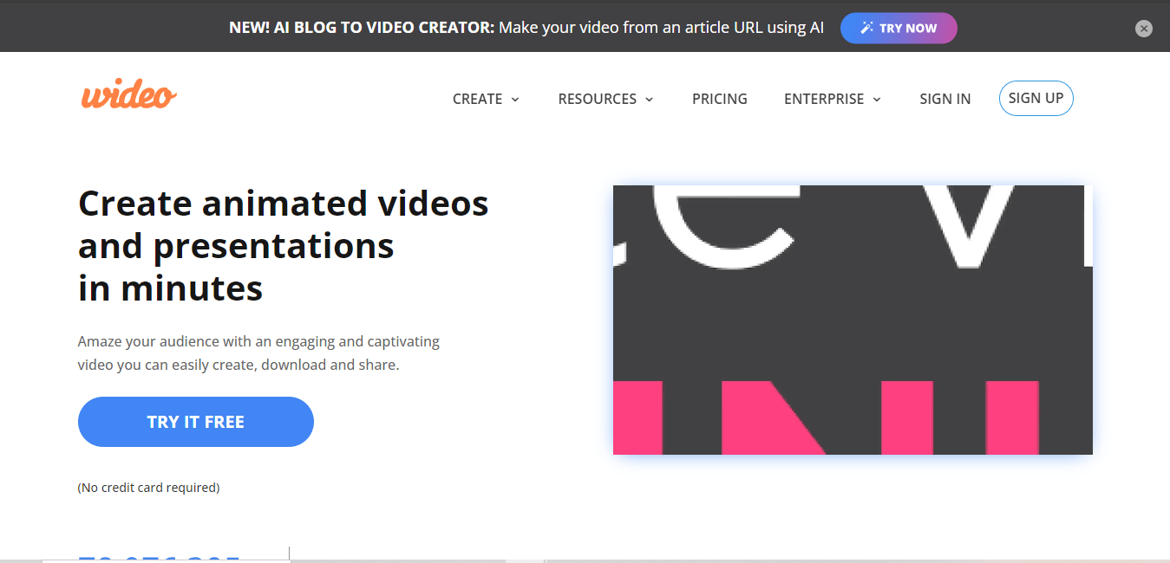Click the No credit card required text
The image size is (1170, 563).
point(148,487)
